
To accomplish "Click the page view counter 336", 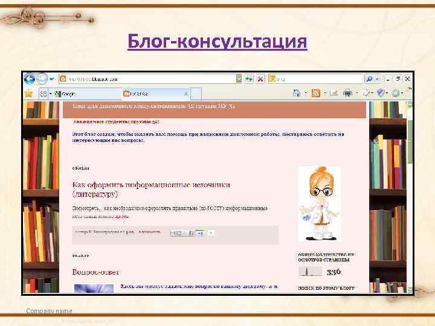I will pyautogui.click(x=333, y=272).
